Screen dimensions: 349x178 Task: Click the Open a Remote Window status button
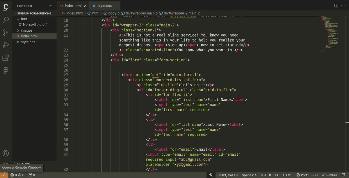(x=4, y=175)
